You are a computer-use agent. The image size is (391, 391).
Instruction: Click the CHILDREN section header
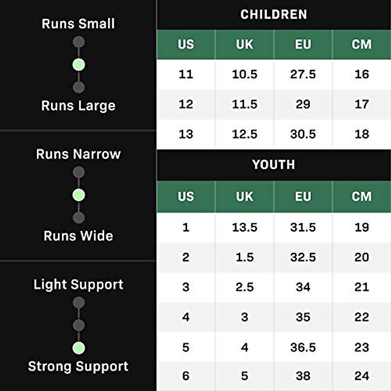coord(274,15)
